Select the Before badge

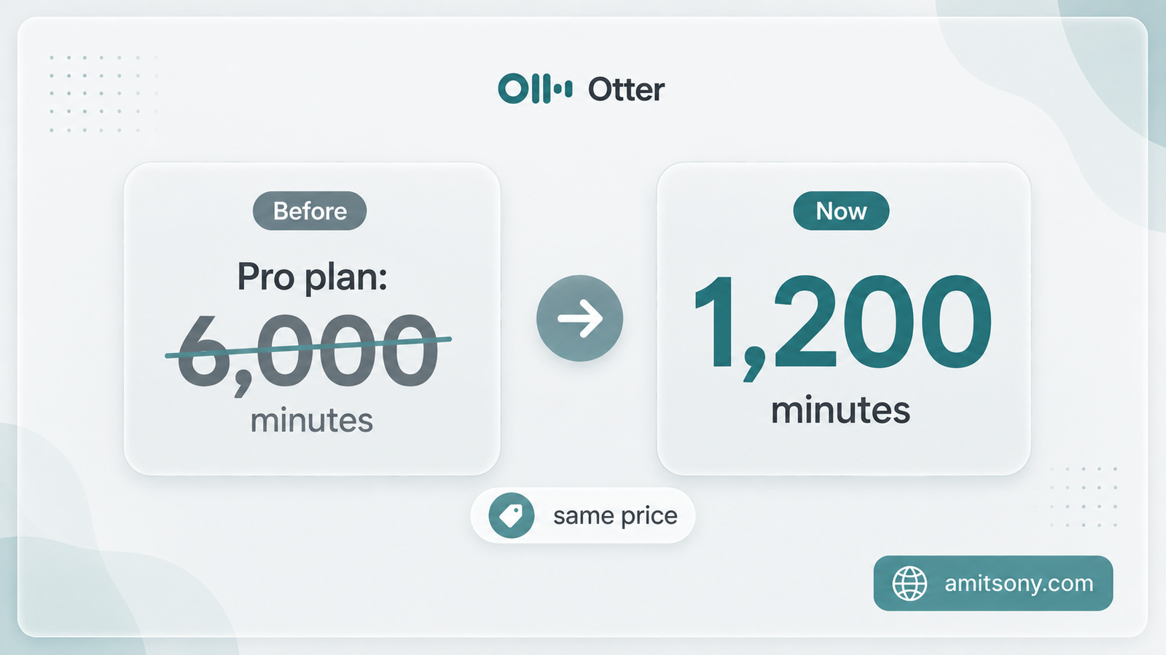click(310, 211)
